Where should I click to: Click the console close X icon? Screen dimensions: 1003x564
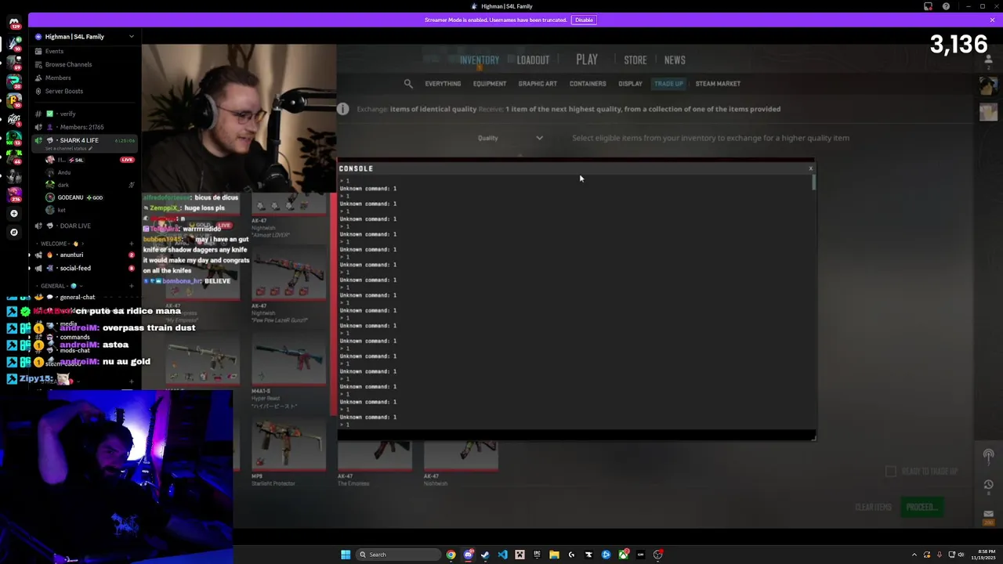(x=810, y=168)
